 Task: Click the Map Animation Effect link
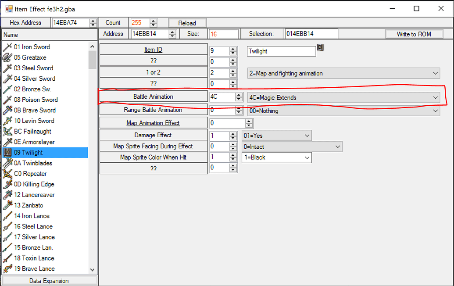[153, 123]
